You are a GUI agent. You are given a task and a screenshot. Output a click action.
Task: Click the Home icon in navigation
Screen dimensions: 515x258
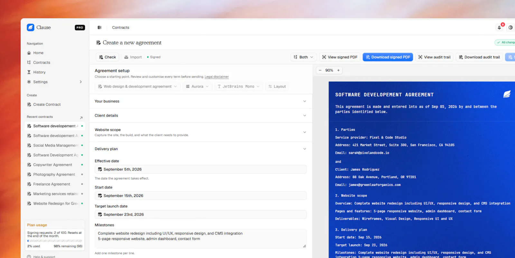click(x=29, y=53)
